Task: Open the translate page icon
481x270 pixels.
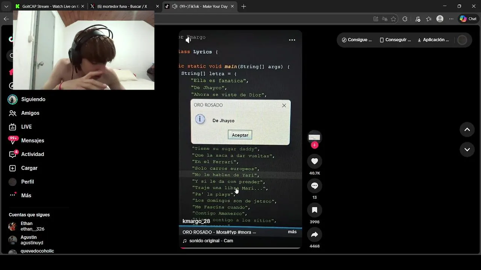Action: (384, 19)
